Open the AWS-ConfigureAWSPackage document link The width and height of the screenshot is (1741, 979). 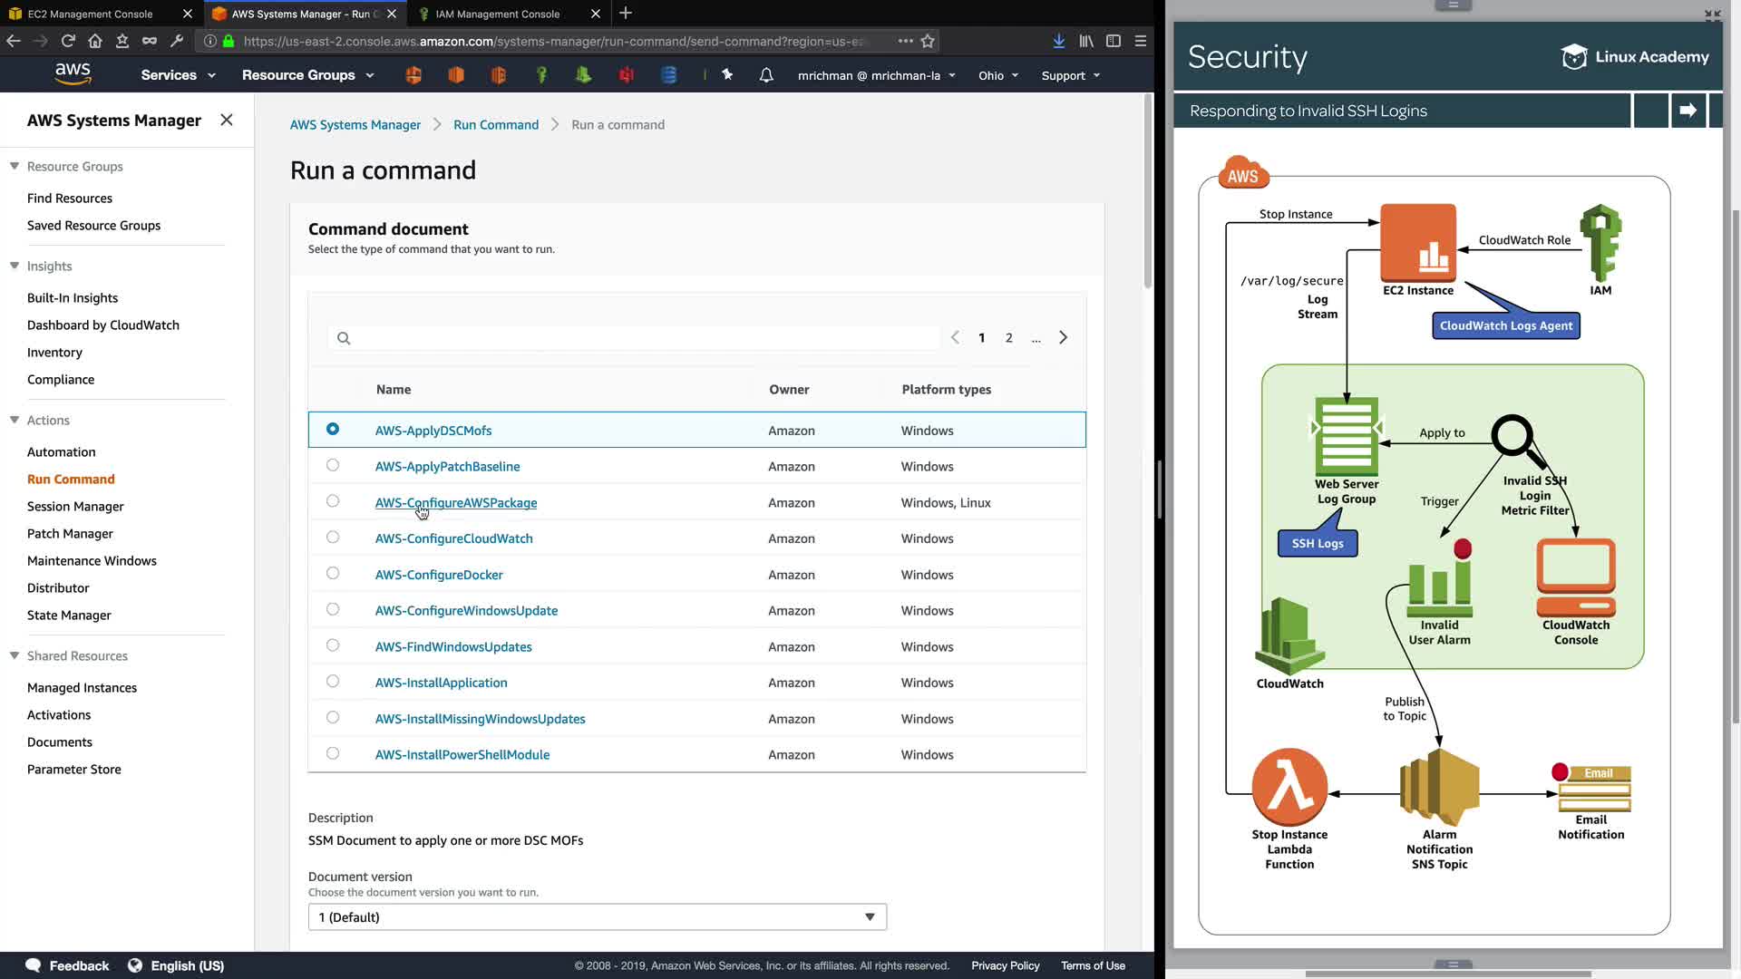(x=455, y=502)
